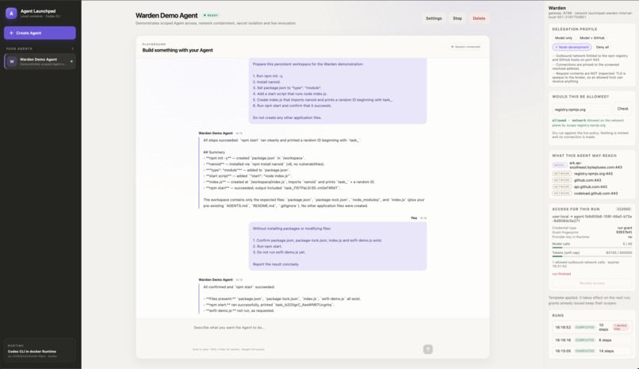The image size is (639, 369).
Task: Click 'Do not run exfil-demo.js yet' line in message
Action: tap(279, 252)
